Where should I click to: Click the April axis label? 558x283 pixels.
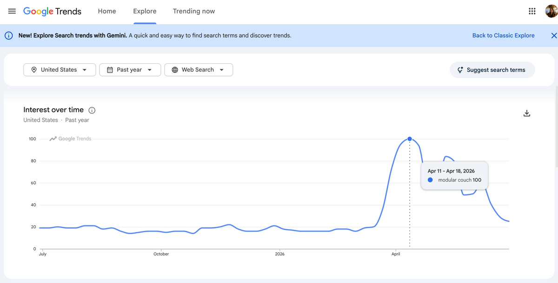pos(396,254)
